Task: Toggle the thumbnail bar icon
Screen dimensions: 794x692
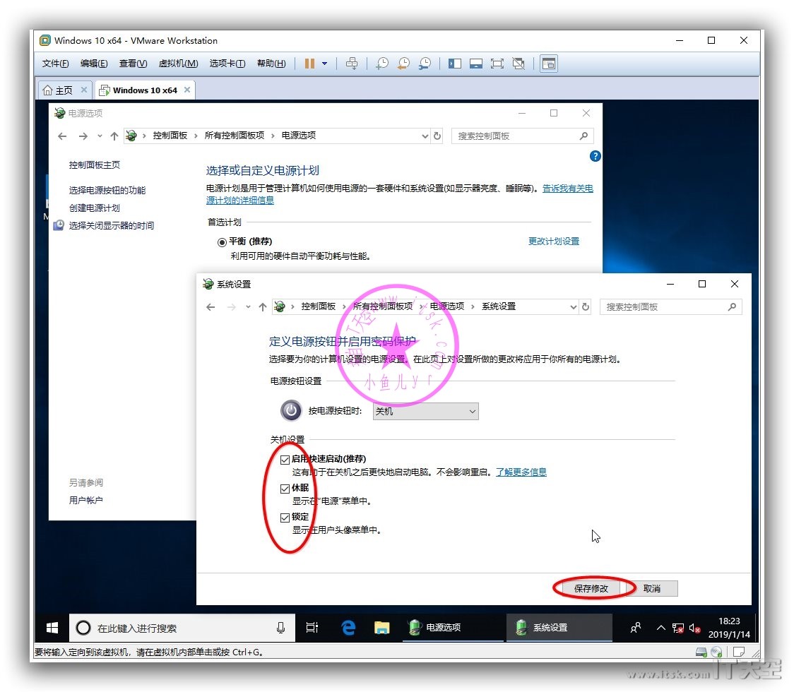Action: 476,64
